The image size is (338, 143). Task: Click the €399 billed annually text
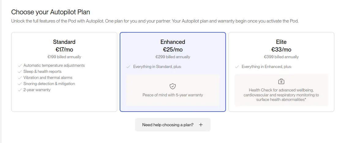(x=281, y=57)
